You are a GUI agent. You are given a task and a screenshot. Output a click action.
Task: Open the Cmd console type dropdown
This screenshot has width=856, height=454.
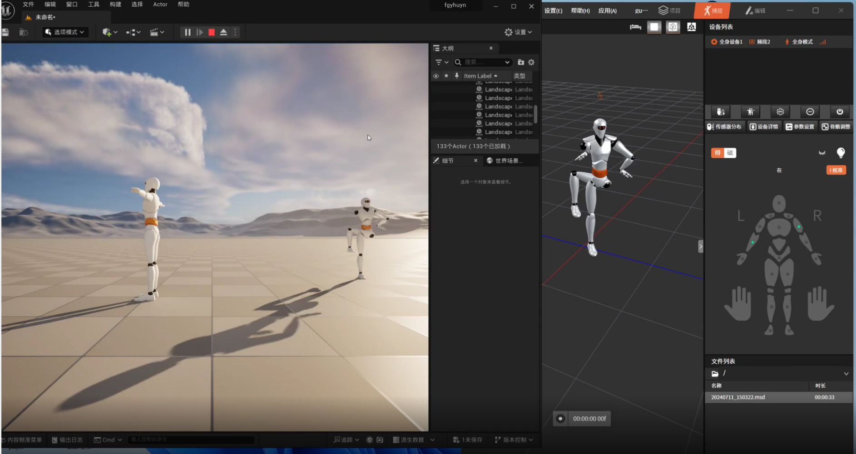[x=108, y=440]
